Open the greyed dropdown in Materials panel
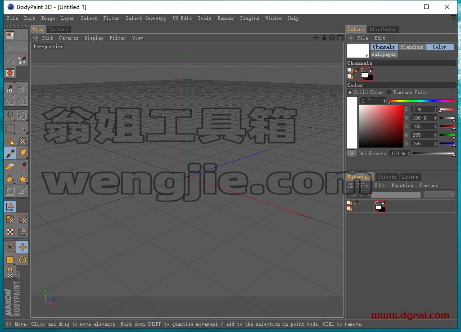The width and height of the screenshot is (461, 332). coord(439,195)
